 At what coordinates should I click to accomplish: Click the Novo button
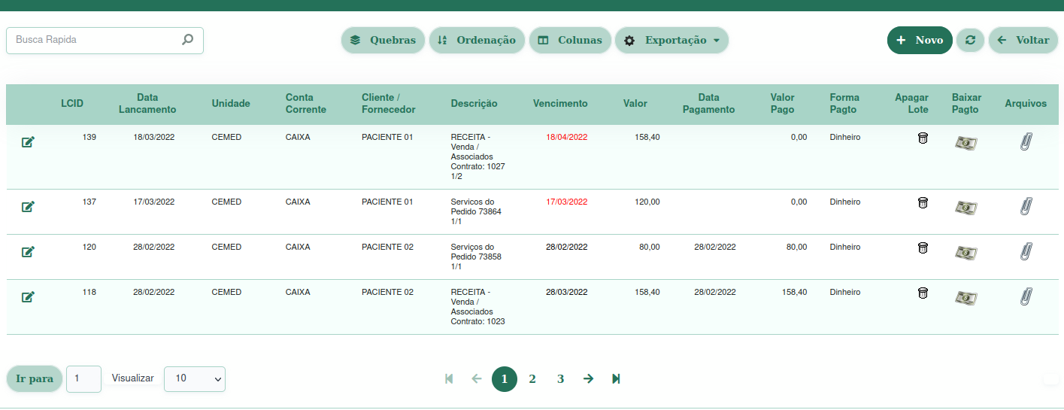point(920,41)
